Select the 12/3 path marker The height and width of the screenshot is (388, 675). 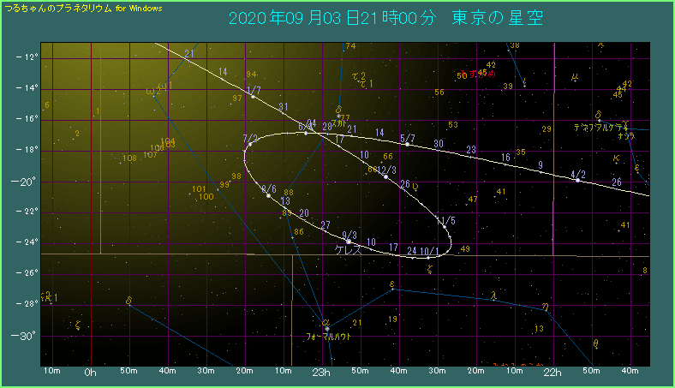[386, 176]
